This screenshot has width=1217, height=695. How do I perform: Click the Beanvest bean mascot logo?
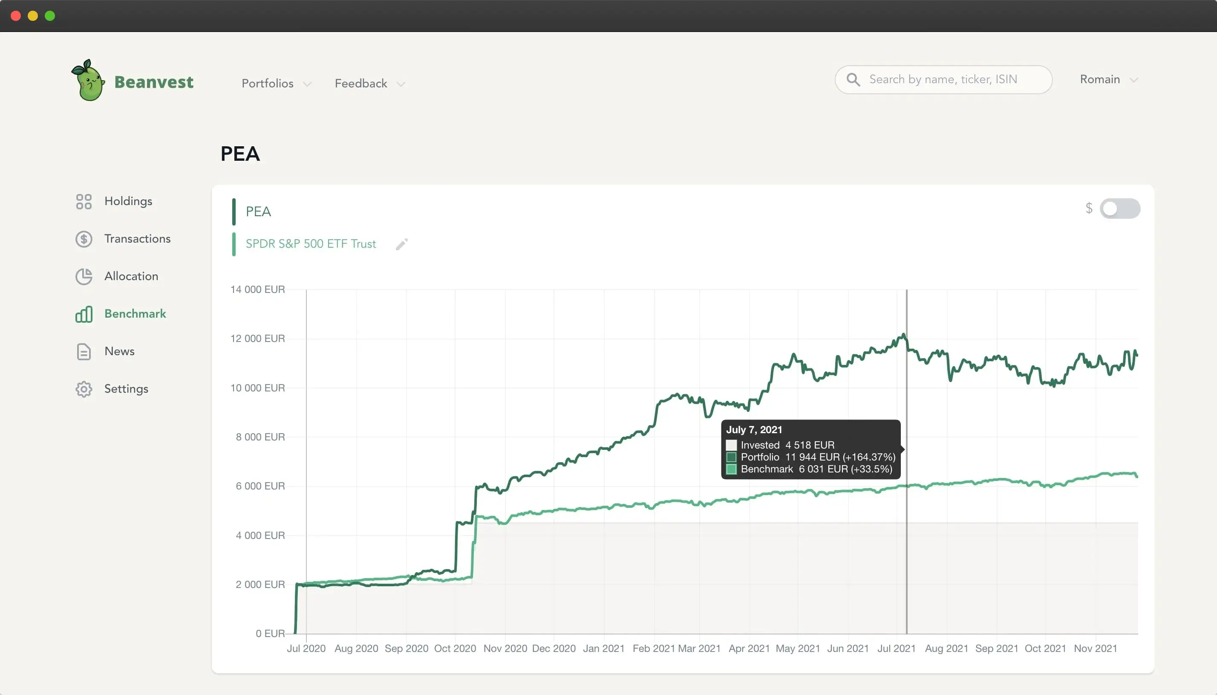point(89,81)
